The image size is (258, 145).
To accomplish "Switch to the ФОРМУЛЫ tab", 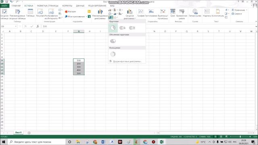I will (67, 6).
